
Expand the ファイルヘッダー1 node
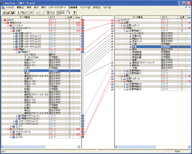coord(11,28)
